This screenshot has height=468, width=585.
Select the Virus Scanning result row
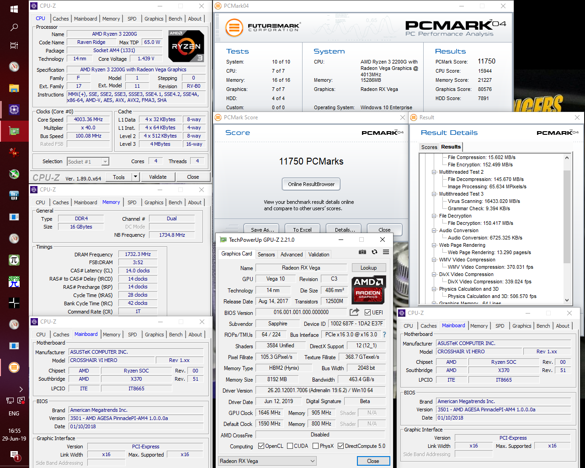point(484,201)
